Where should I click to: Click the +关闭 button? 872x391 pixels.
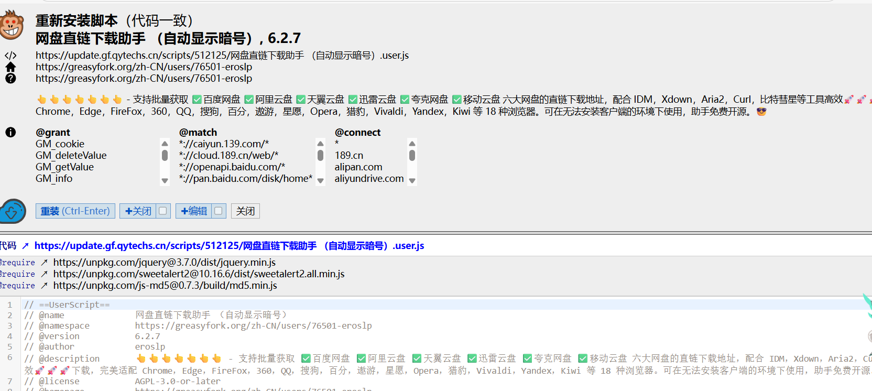point(138,211)
